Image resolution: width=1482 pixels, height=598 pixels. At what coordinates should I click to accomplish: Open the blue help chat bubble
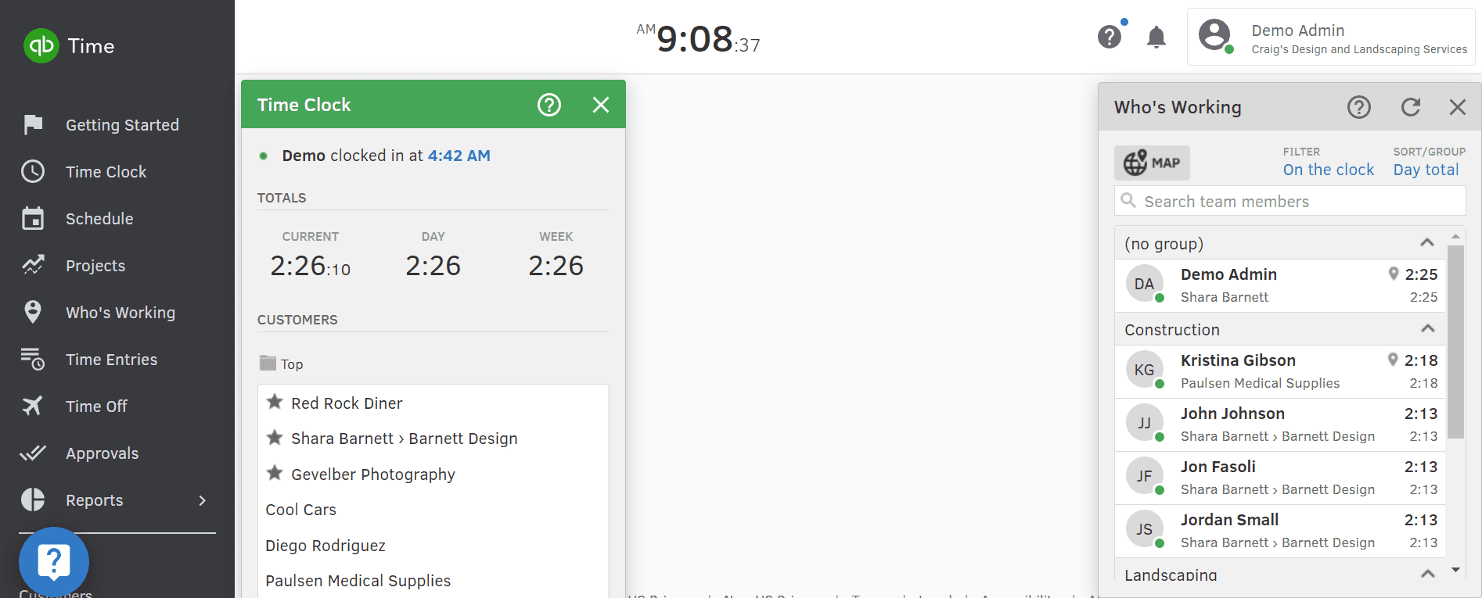[54, 562]
